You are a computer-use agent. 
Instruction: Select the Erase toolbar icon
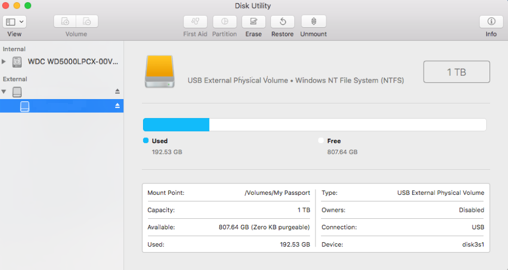[x=253, y=22]
